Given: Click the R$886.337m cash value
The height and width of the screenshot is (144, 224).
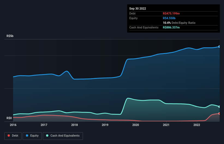Looking at the screenshot, I should click(171, 27).
